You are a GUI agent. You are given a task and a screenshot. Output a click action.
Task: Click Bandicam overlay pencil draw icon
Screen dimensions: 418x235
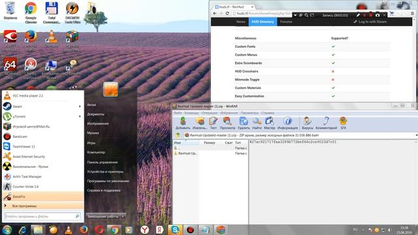358,15
